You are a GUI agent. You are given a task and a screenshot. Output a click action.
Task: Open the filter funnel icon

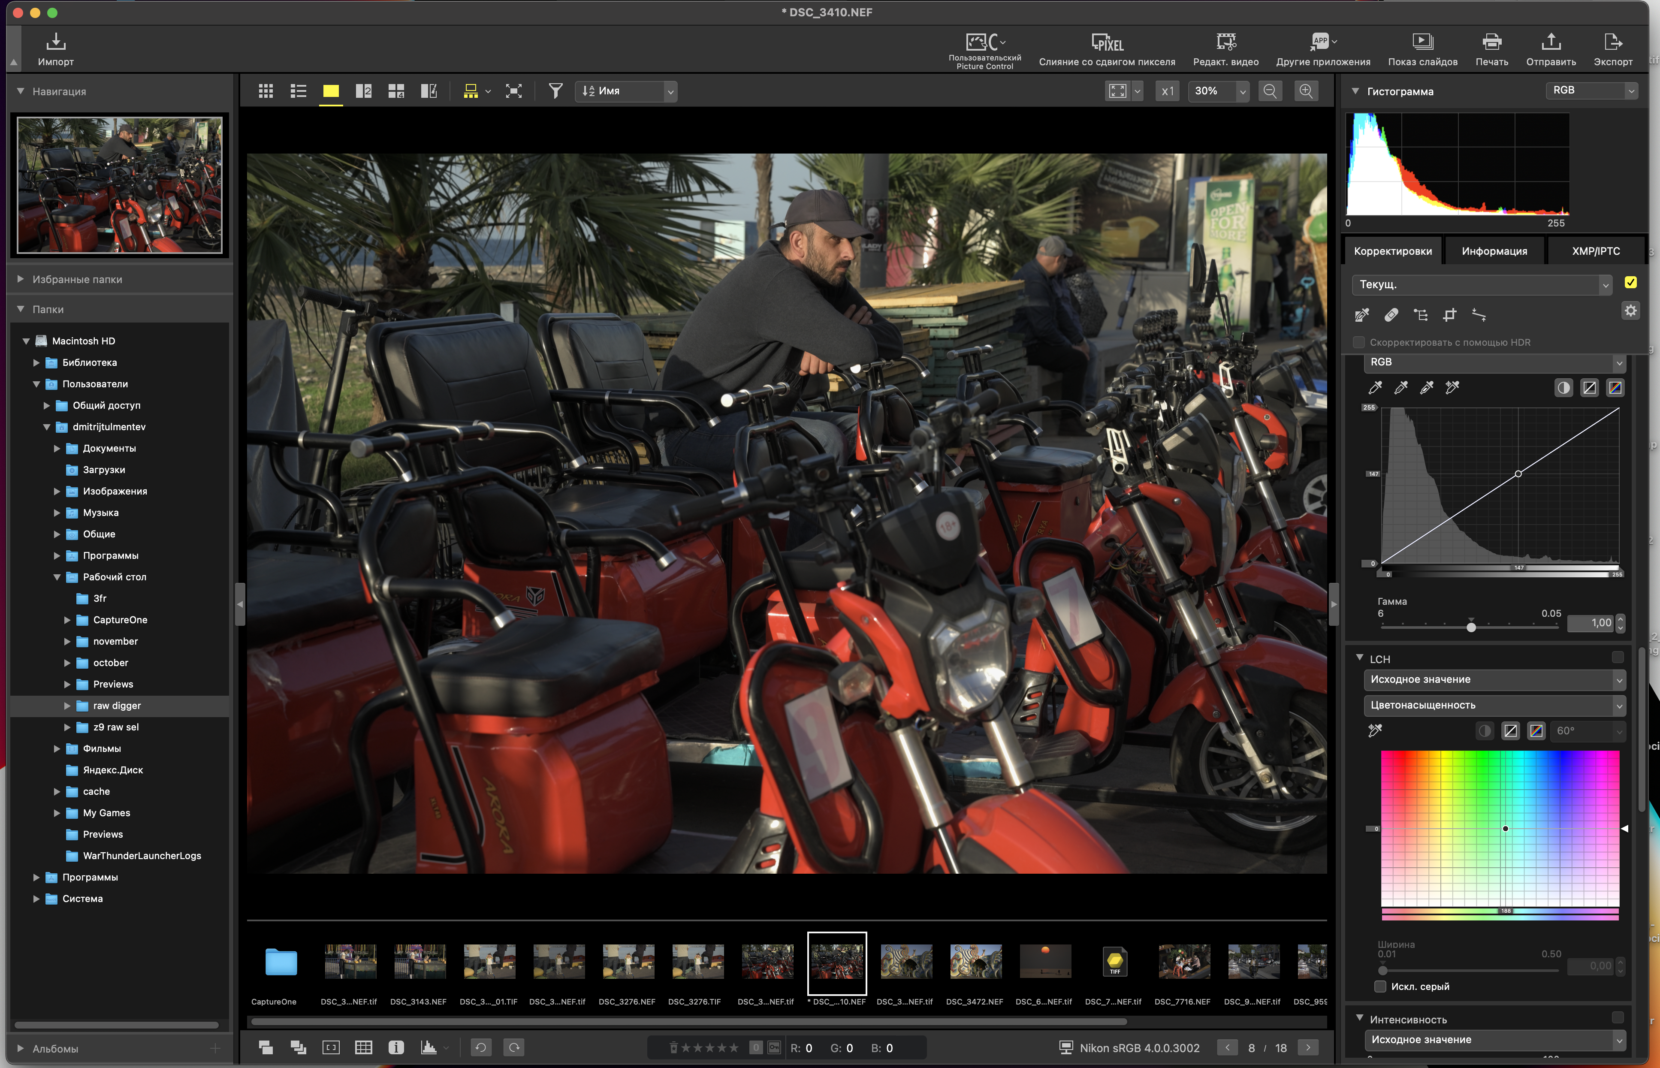tap(555, 91)
